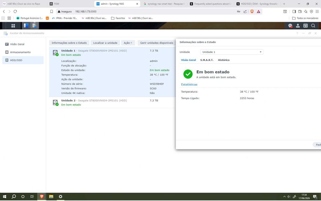
Task: Go back in browser history
Action: [4, 12]
